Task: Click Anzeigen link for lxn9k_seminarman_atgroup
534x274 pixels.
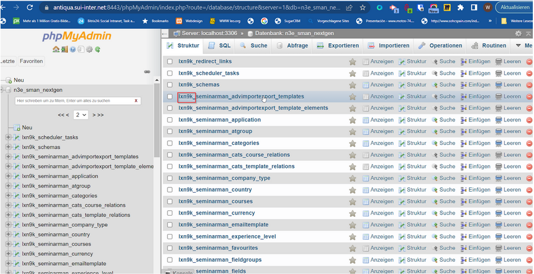Action: coord(378,131)
